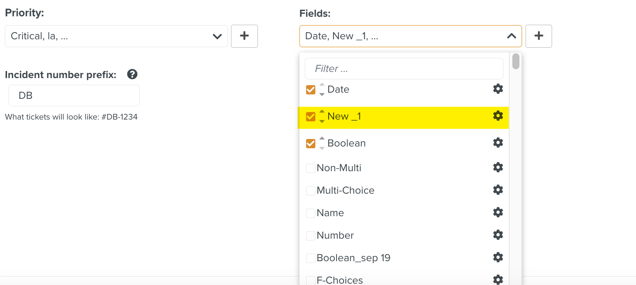
Task: Add new field with plus button
Action: 538,36
